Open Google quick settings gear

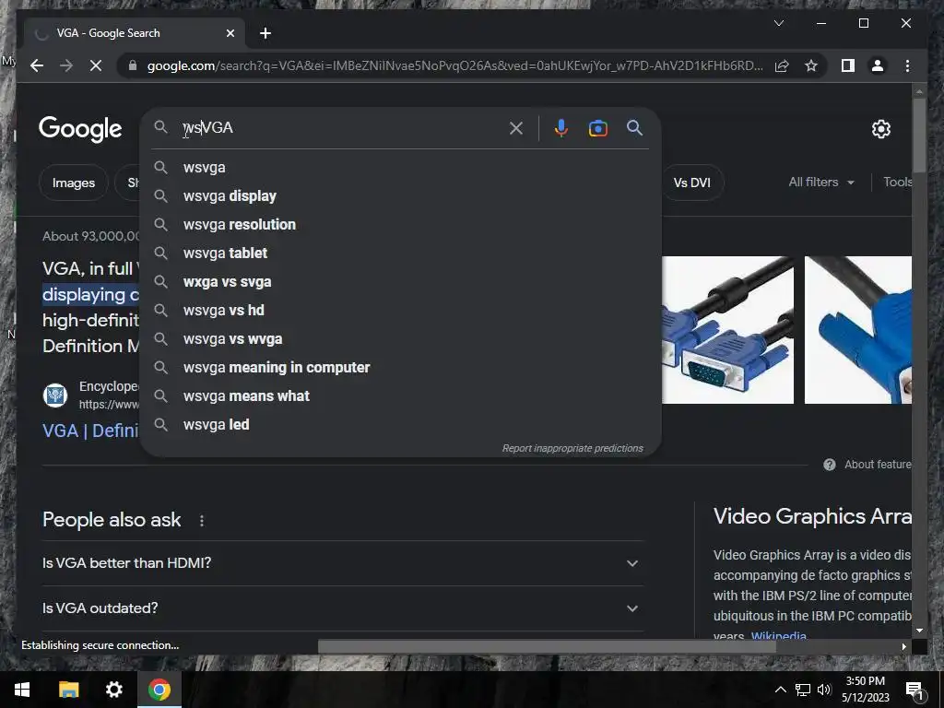[x=880, y=128]
